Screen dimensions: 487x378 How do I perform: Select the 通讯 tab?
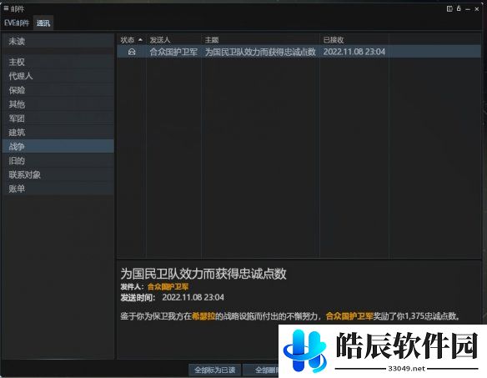[43, 23]
